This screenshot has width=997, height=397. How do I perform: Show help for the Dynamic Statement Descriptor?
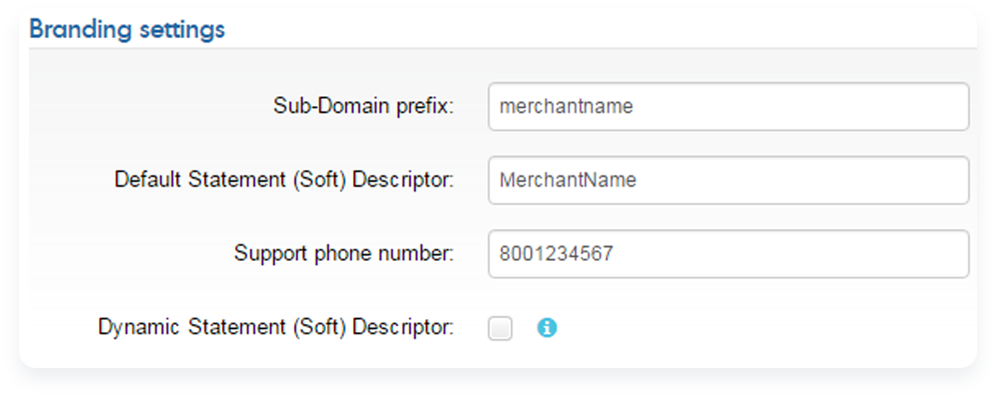click(x=547, y=328)
